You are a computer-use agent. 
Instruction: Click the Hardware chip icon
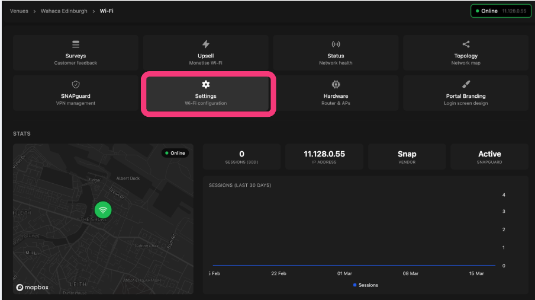336,84
